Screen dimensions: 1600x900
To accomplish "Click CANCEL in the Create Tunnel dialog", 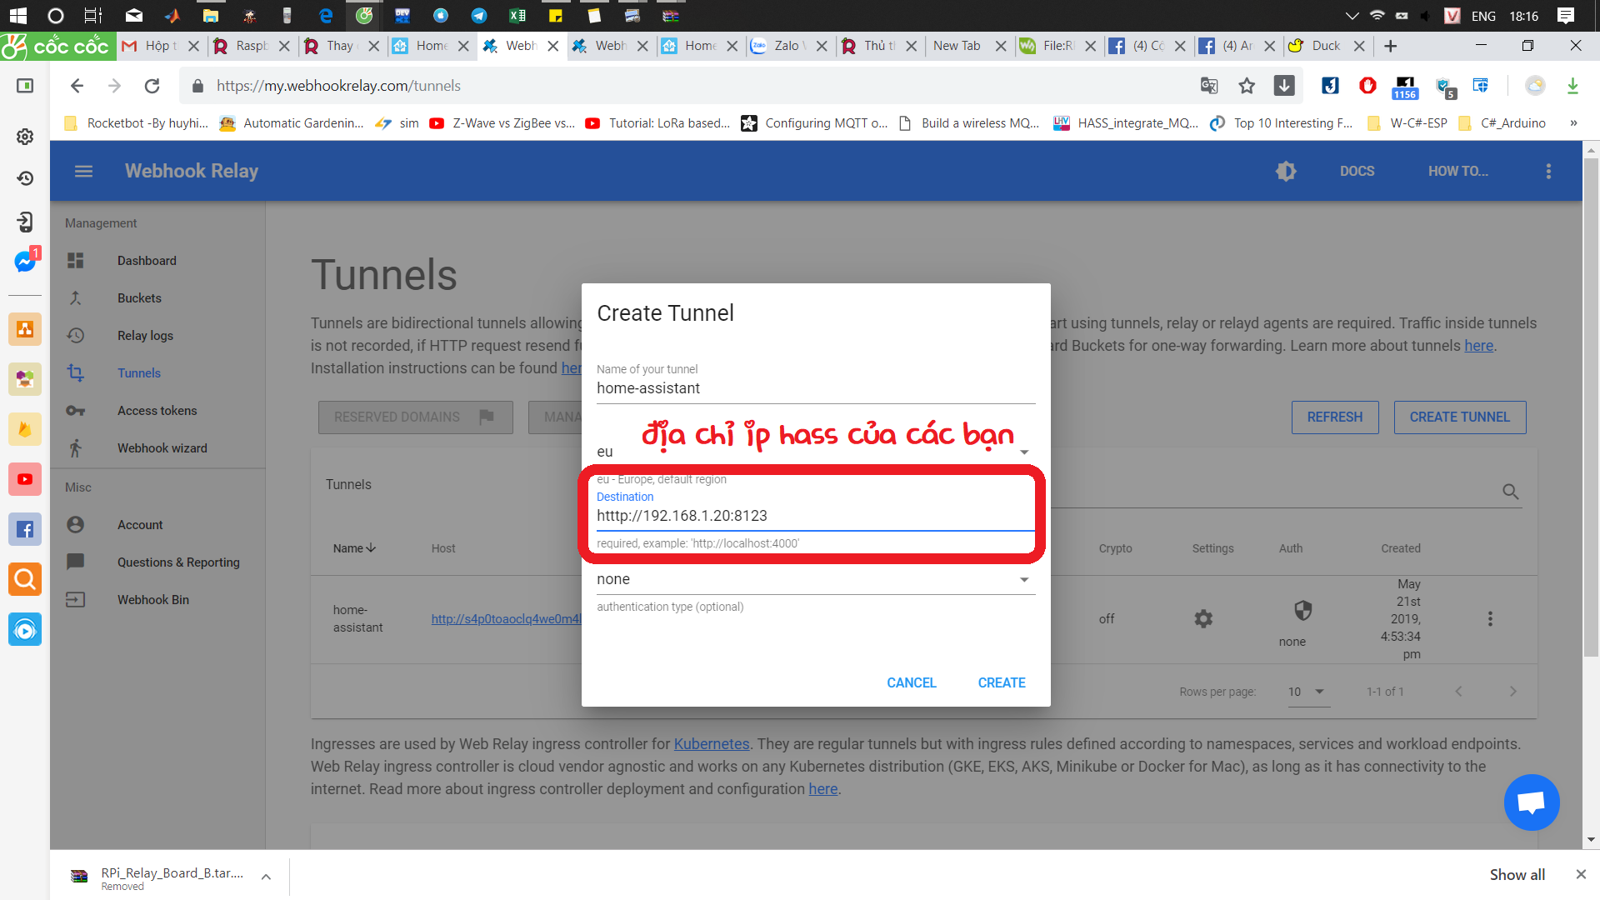I will 911,682.
